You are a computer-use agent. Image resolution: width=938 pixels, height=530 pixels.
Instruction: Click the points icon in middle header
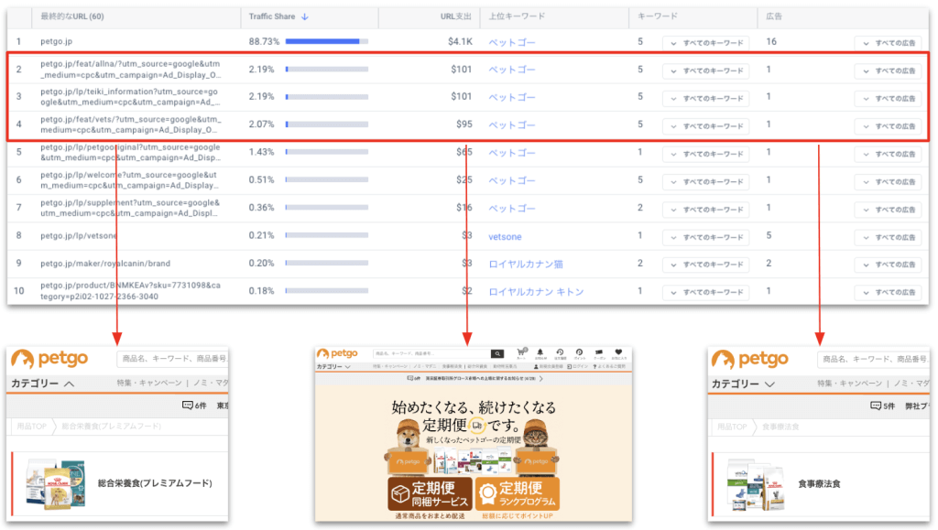579,353
